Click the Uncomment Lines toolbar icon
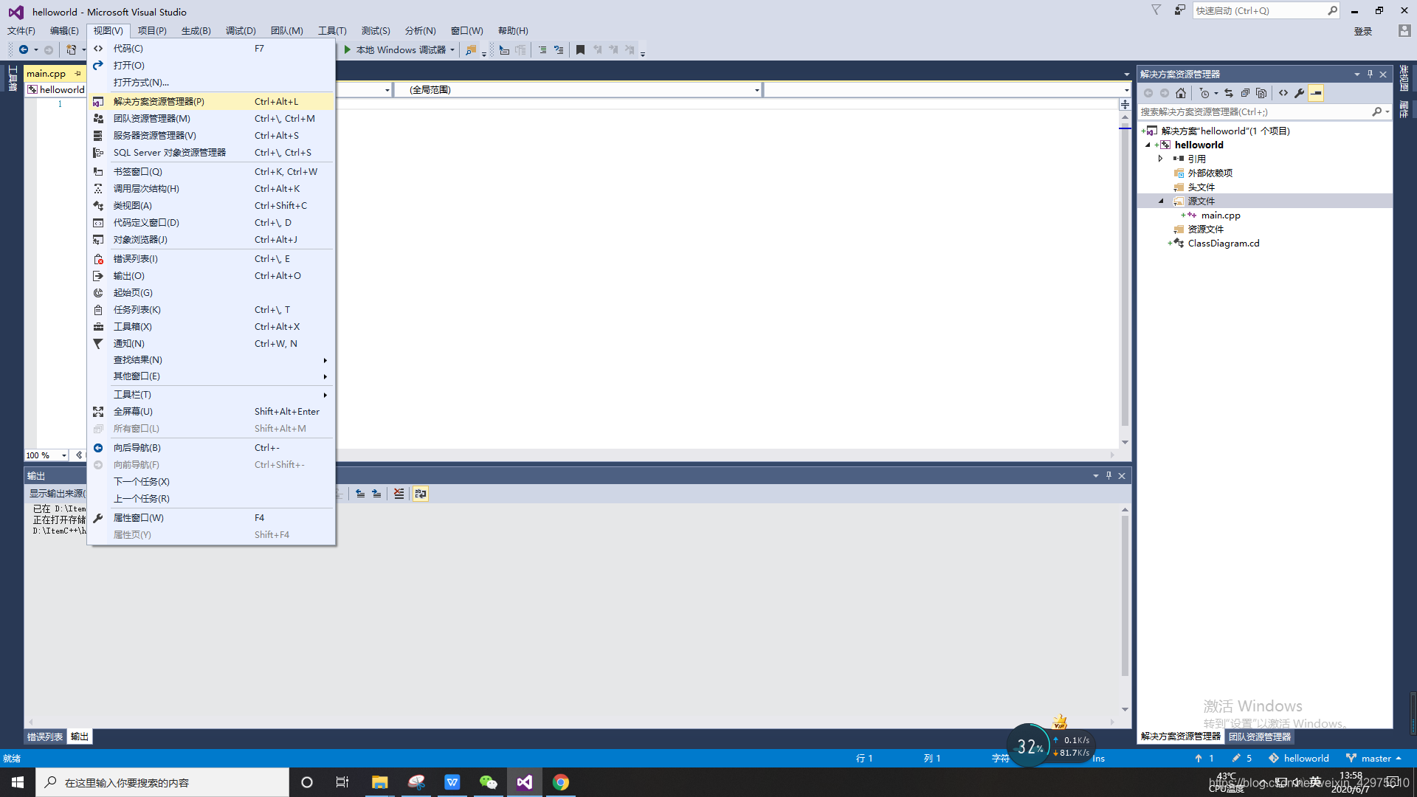This screenshot has height=797, width=1417. [559, 49]
